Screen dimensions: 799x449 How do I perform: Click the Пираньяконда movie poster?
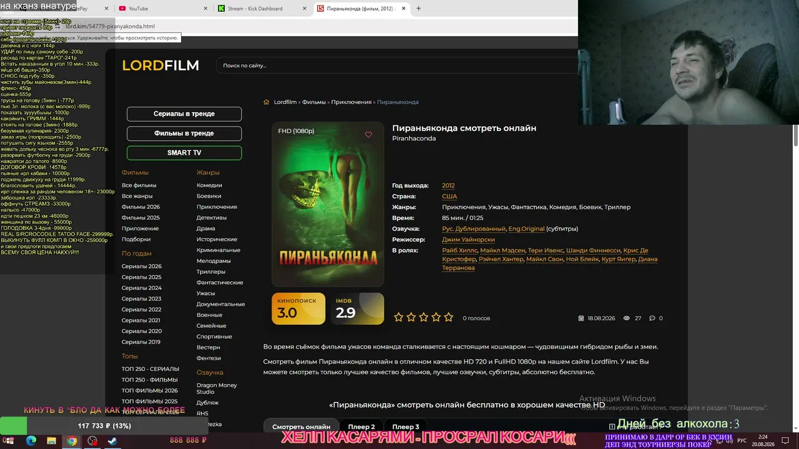pos(328,204)
